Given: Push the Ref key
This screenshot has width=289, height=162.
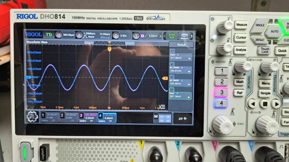Looking at the screenshot, I should click(239, 93).
